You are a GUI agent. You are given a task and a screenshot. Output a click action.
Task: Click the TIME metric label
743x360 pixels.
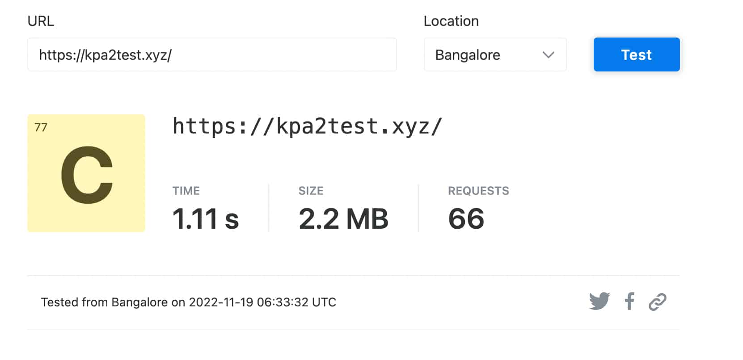pos(186,191)
